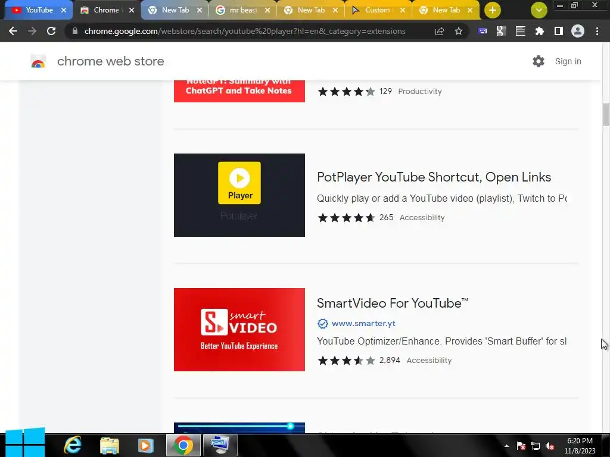The image size is (610, 457).
Task: Go back to the previous page
Action: (x=13, y=31)
